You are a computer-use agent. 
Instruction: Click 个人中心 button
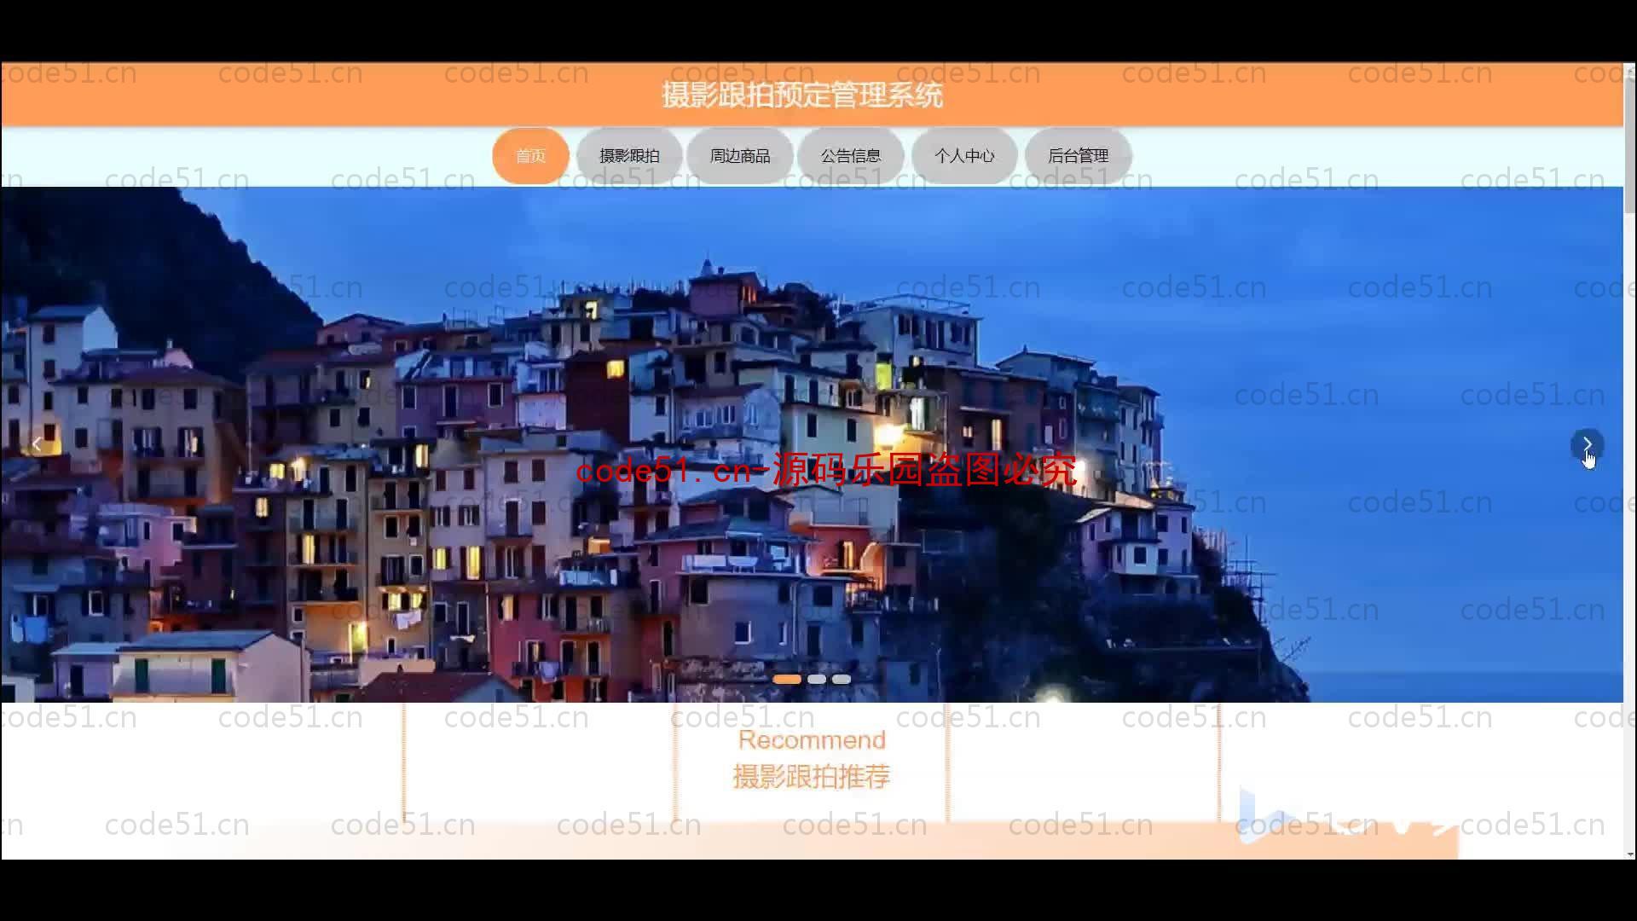[963, 155]
